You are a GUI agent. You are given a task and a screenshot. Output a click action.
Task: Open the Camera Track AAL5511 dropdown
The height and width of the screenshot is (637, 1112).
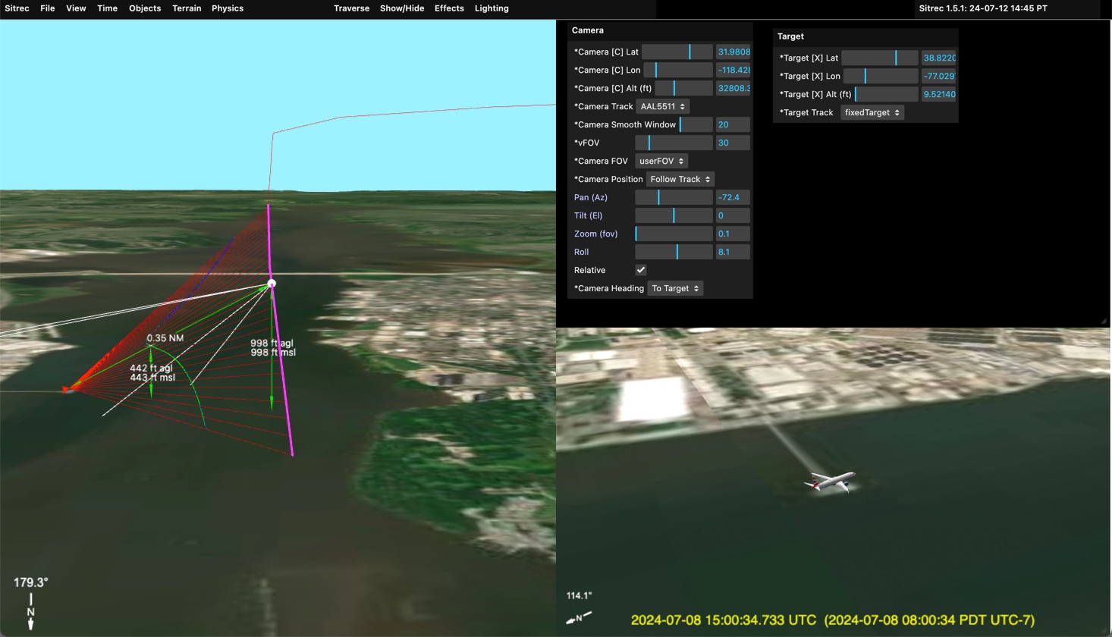point(662,106)
